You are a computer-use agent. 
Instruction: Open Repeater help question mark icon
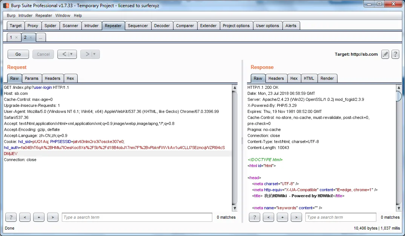pos(395,54)
